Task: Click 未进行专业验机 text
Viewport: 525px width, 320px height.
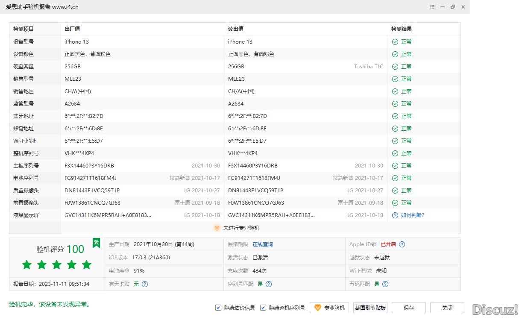Action: coord(241,228)
